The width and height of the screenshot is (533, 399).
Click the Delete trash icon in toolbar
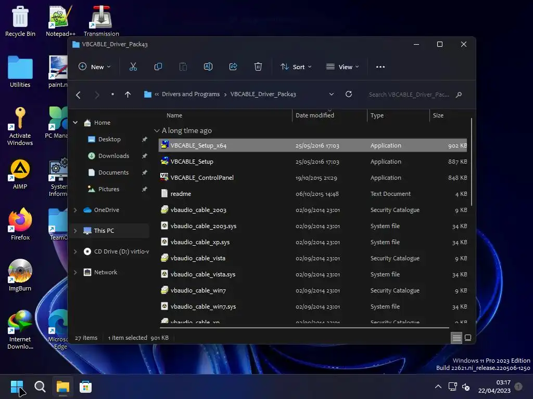pos(258,67)
